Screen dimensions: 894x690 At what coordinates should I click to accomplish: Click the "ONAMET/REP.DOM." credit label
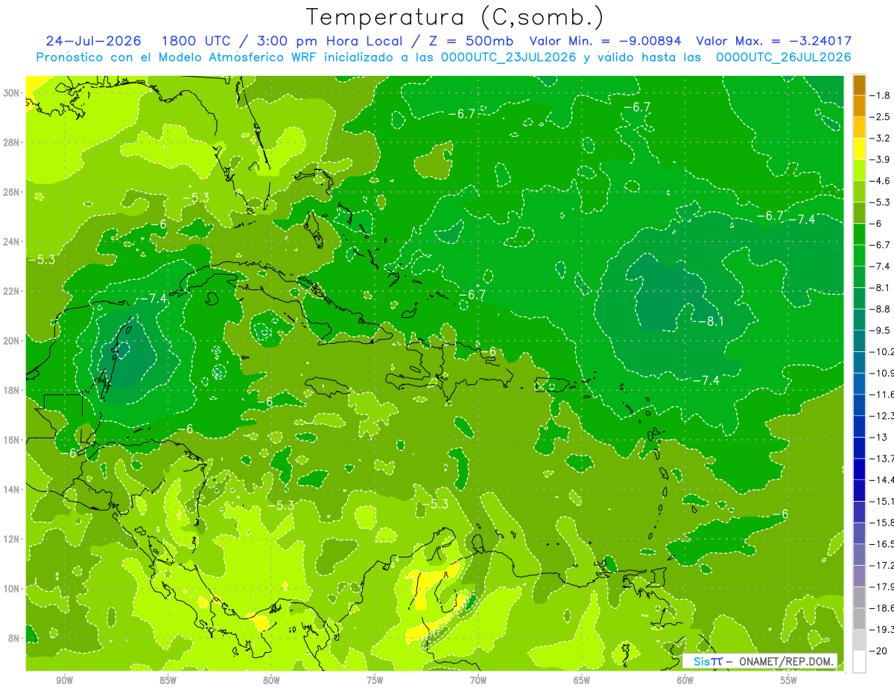[787, 661]
